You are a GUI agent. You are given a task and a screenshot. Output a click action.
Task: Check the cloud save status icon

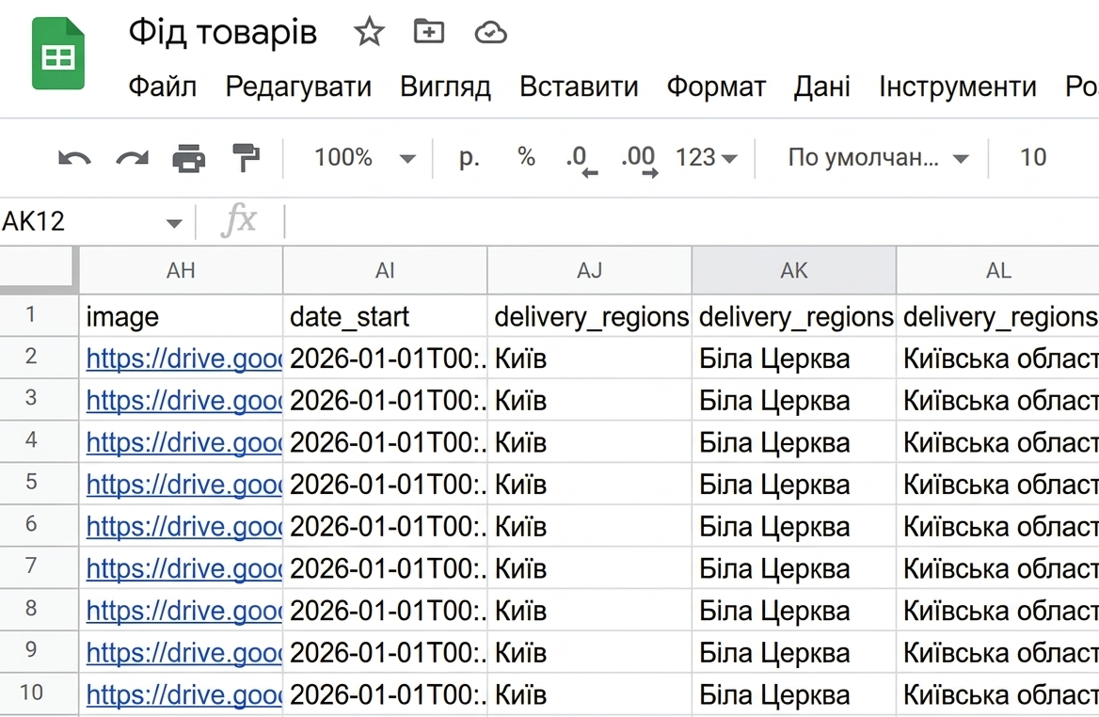489,31
